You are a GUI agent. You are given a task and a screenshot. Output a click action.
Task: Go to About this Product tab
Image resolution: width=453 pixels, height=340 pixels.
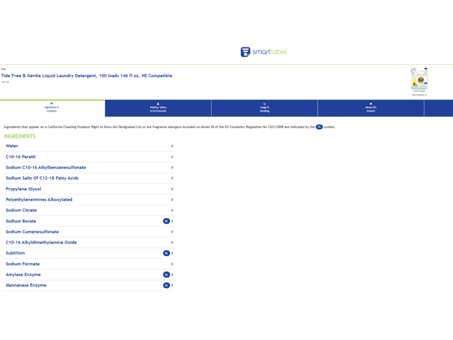[371, 108]
